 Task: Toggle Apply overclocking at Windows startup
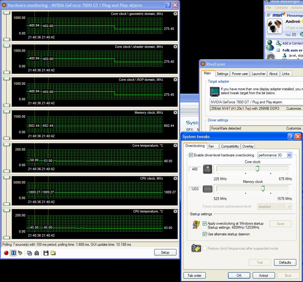[205, 223]
